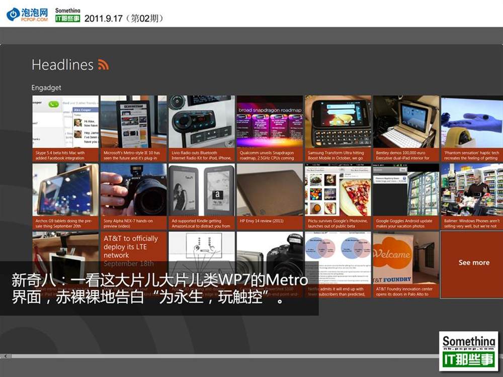Click the Headlines page title
The image size is (503, 377).
62,64
